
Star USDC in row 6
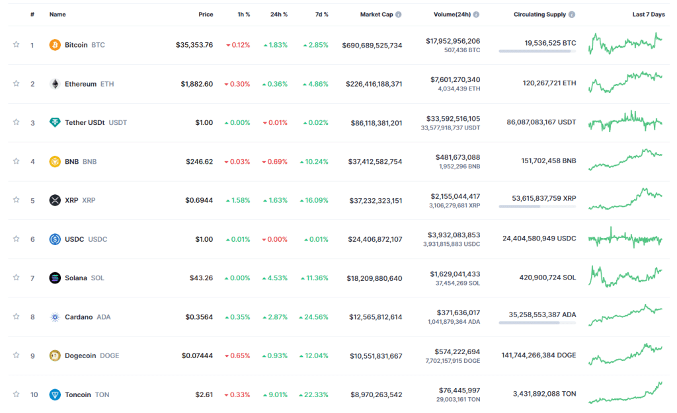click(x=16, y=239)
